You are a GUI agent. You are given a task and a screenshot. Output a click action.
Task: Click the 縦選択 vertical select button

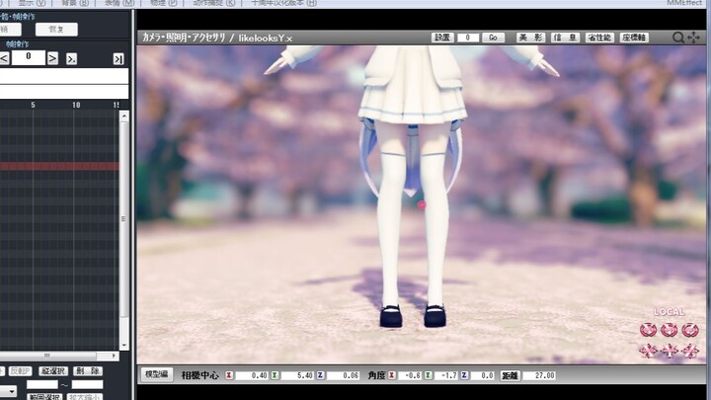[53, 371]
